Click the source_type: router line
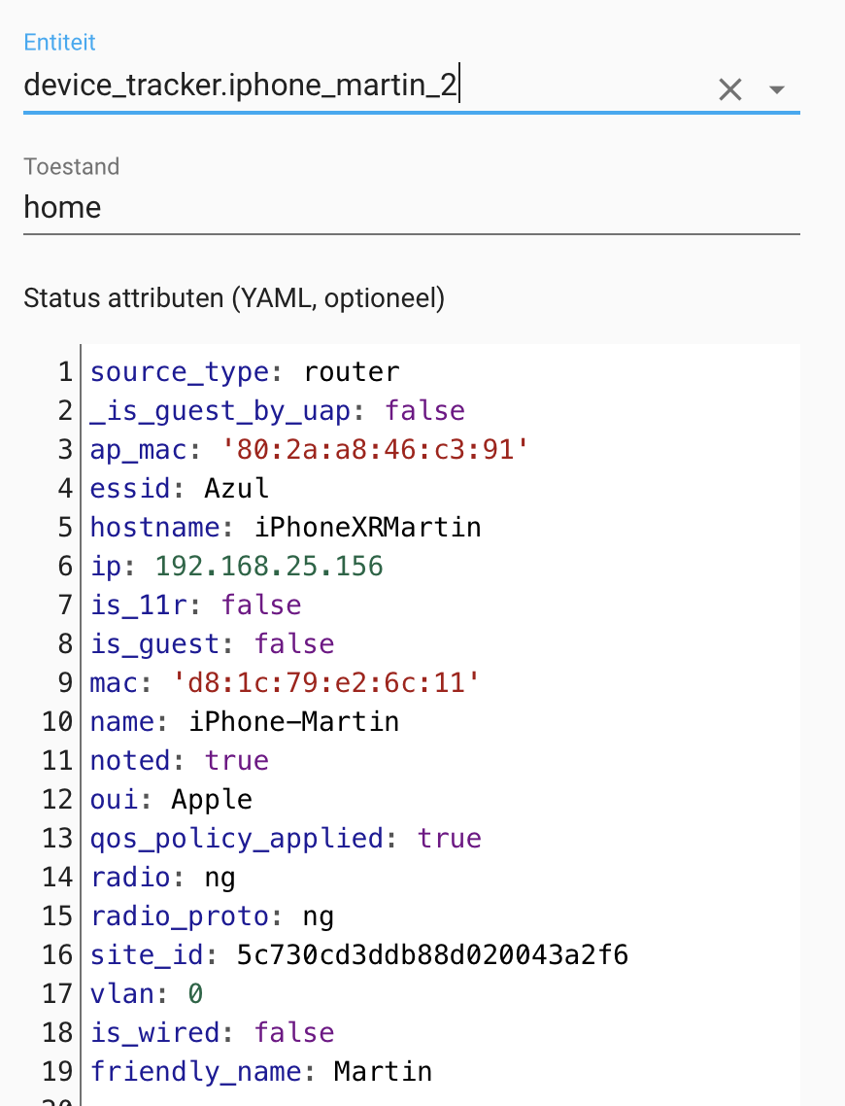845x1106 pixels. [x=245, y=371]
